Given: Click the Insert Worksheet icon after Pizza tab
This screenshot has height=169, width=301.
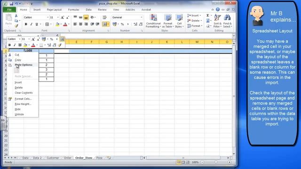Looking at the screenshot, I should [x=109, y=158].
